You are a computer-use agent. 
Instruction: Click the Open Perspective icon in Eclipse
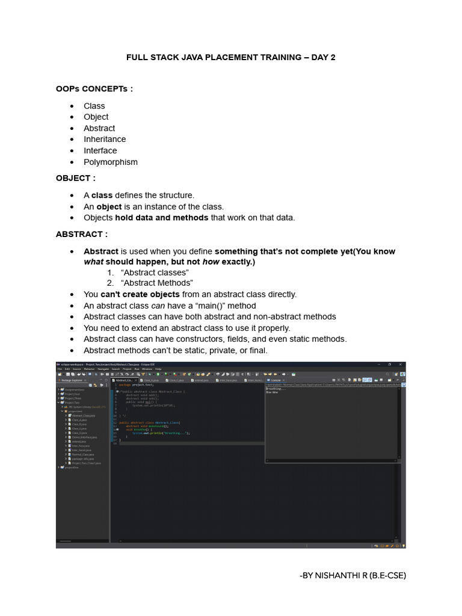point(396,374)
